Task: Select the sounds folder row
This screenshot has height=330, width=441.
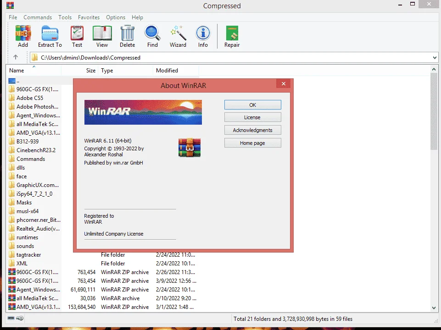Action: point(34,246)
